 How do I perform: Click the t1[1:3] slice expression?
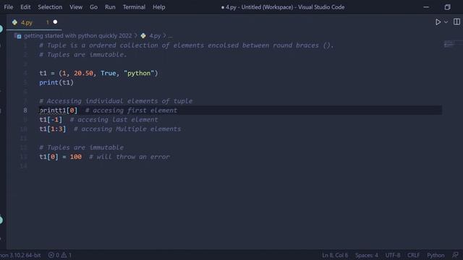53,129
